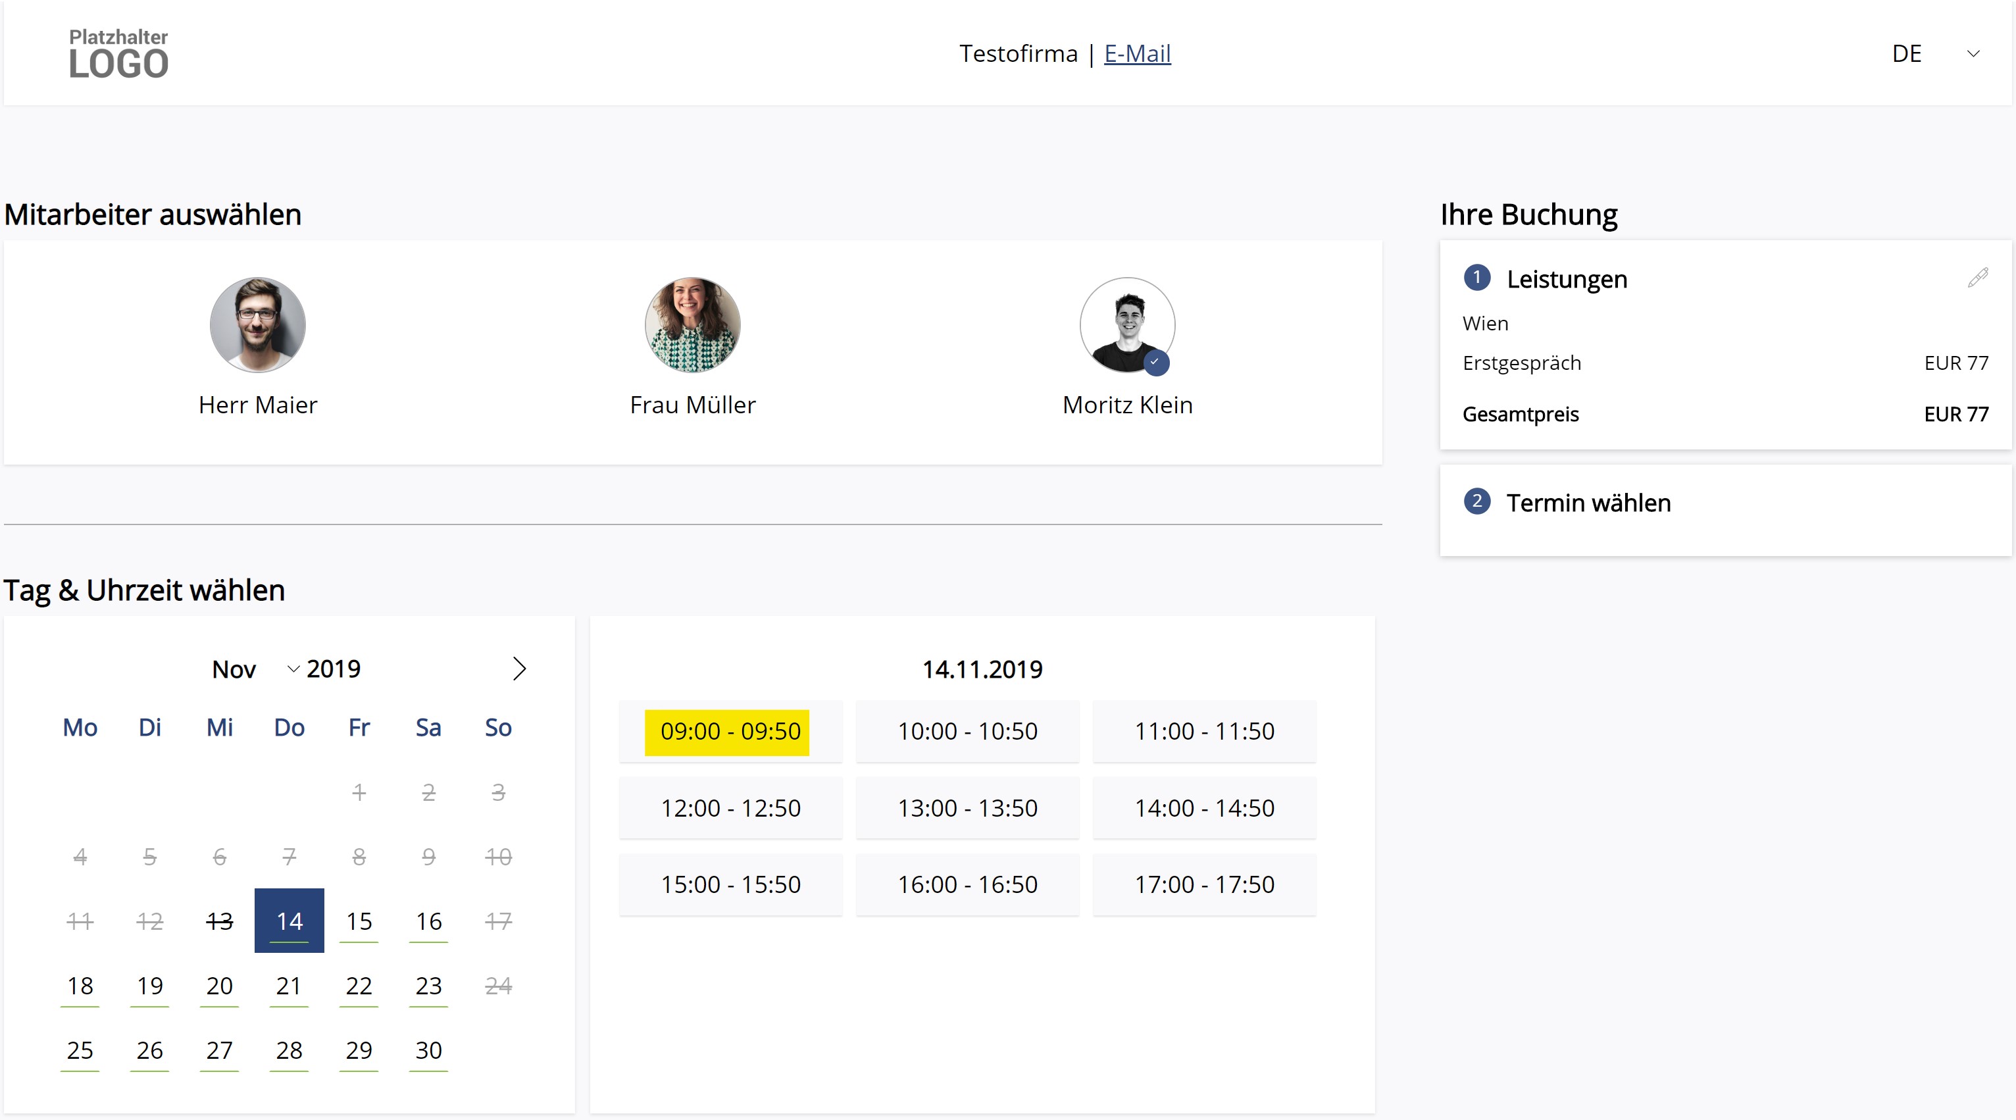This screenshot has height=1120, width=2016.
Task: Click the Testofirma company name
Action: [x=1018, y=53]
